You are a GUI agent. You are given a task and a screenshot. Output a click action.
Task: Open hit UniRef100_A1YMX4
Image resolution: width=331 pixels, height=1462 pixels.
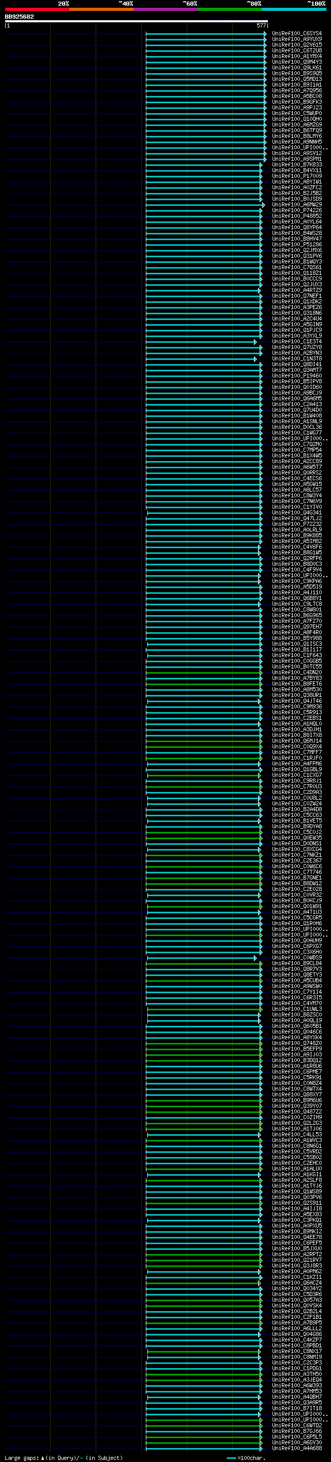[296, 57]
